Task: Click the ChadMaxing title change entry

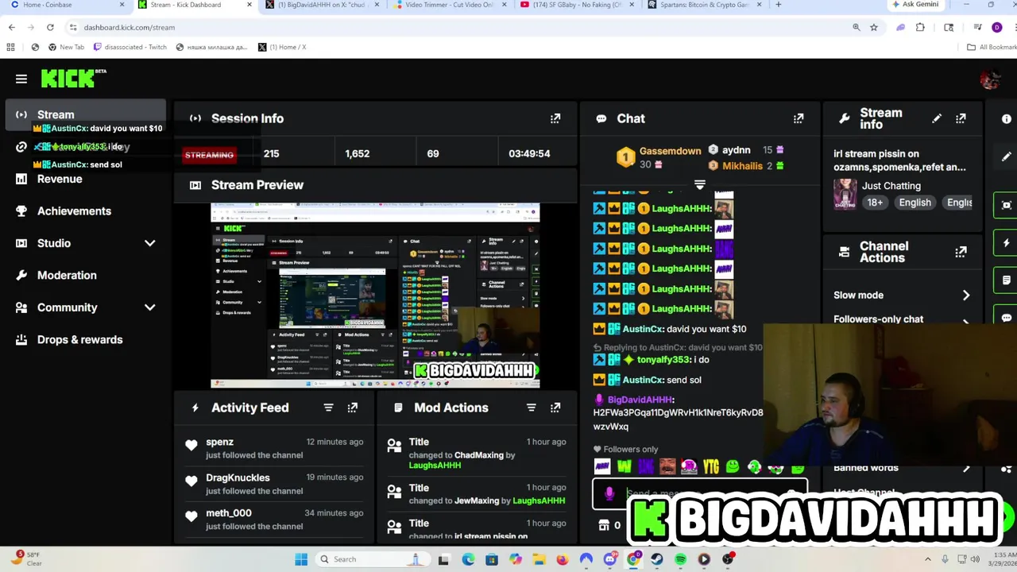Action: [477, 454]
